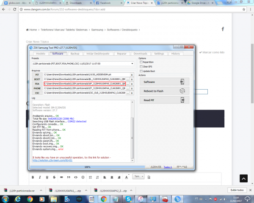Viewport: 254px width, 203px height.
Task: Click the Facebook icon on the forum page
Action: click(223, 29)
